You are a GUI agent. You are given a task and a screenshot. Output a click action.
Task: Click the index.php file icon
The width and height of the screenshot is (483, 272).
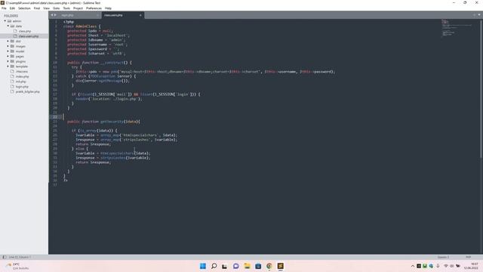click(12, 76)
